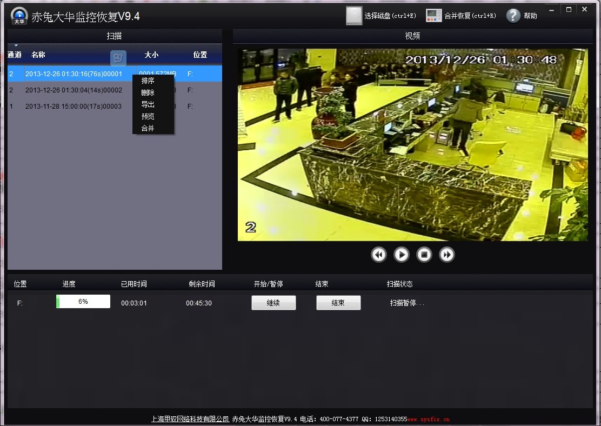Click the F: drive entry in progress row
The height and width of the screenshot is (426, 601).
pos(20,303)
